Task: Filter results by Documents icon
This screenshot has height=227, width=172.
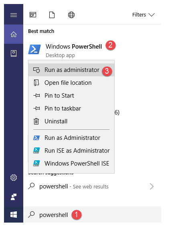Action: (52, 15)
